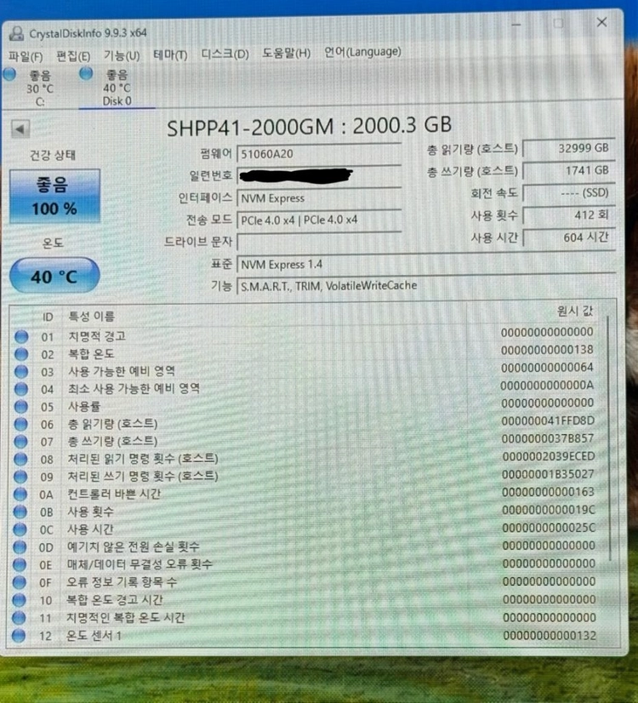Click the status dot for 07 총 쓰기량
Viewport: 638px width, 703px height.
pyautogui.click(x=20, y=442)
